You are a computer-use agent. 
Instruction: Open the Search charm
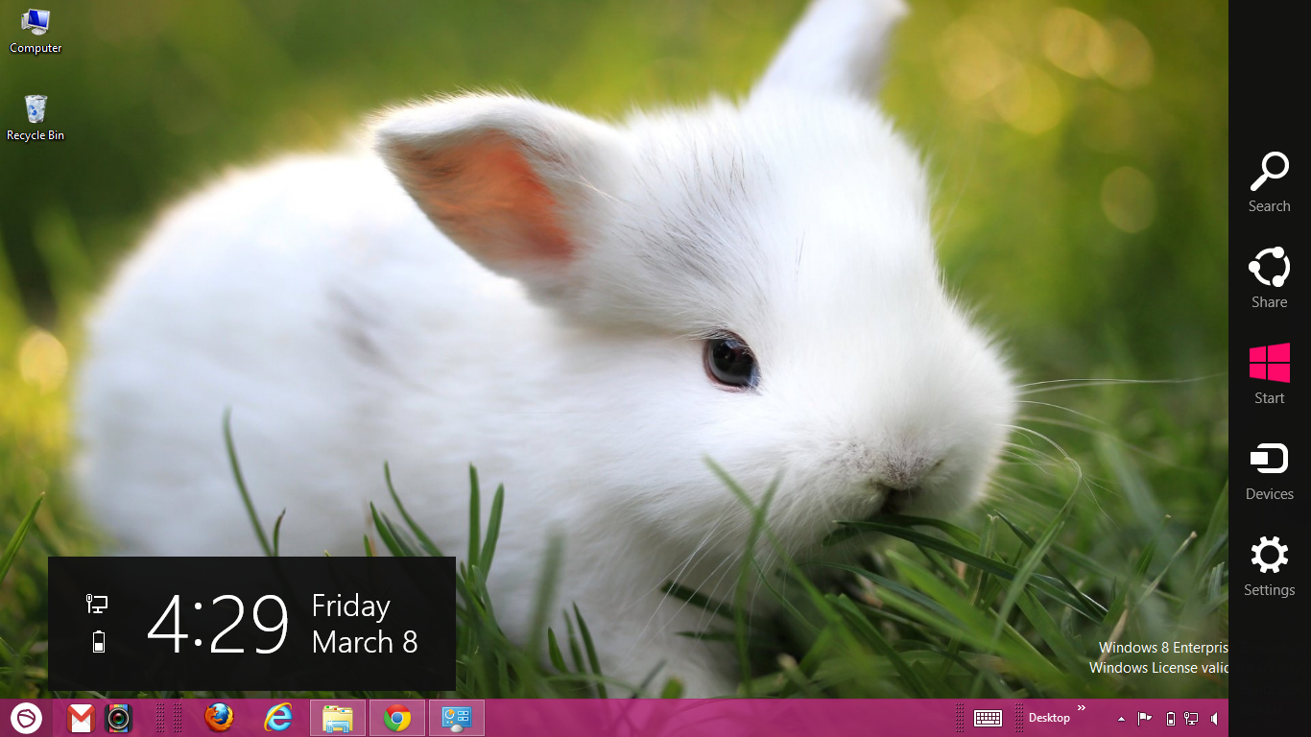pyautogui.click(x=1269, y=182)
